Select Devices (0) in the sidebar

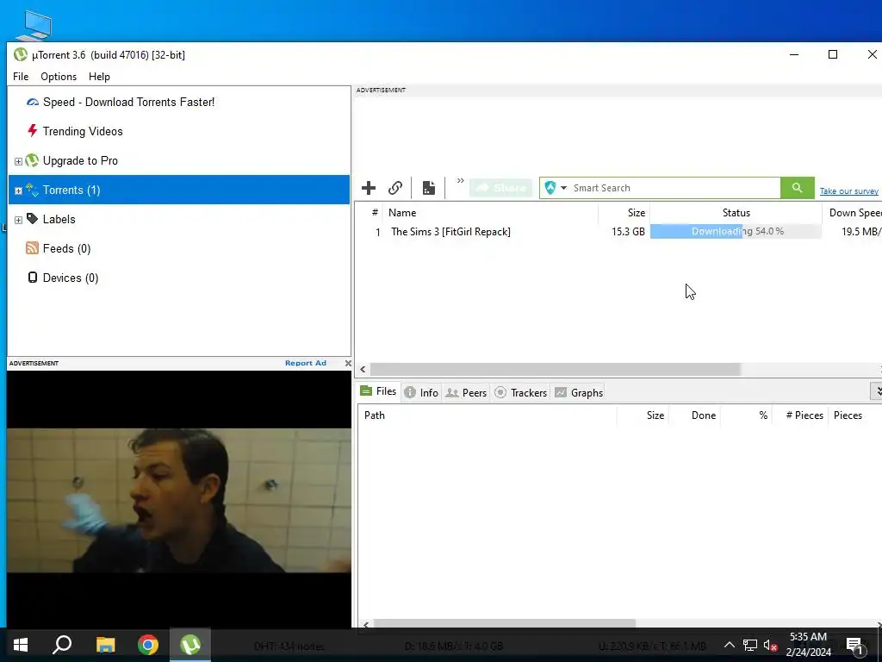pyautogui.click(x=71, y=278)
